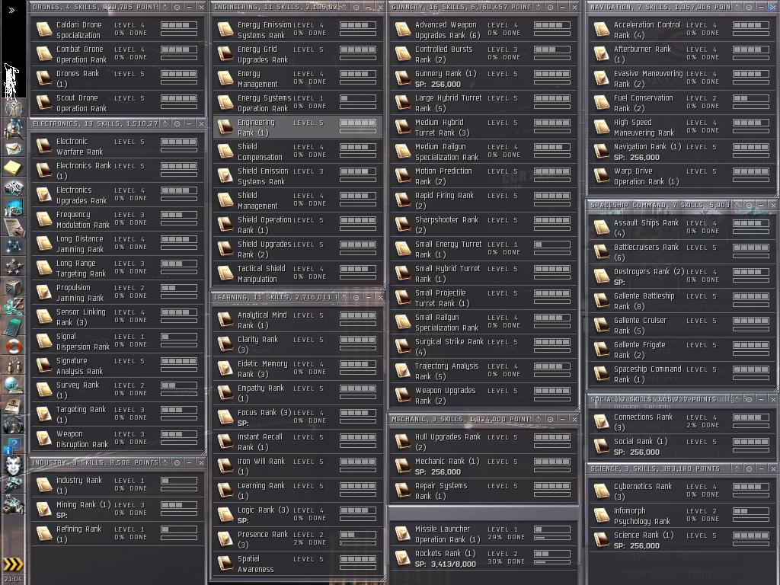This screenshot has width=780, height=585.
Task: Click the circle icon in Spaceship Command header
Action: pos(750,205)
